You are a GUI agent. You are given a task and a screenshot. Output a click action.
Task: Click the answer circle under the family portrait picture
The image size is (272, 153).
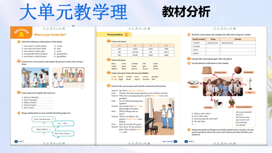click(x=83, y=87)
